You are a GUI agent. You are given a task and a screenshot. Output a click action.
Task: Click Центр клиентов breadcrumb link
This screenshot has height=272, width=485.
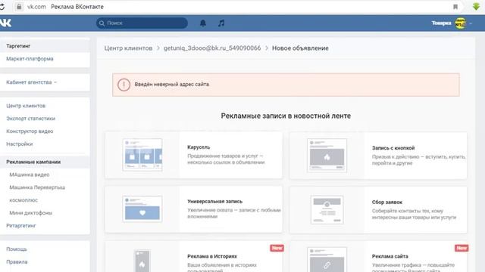[x=128, y=48]
